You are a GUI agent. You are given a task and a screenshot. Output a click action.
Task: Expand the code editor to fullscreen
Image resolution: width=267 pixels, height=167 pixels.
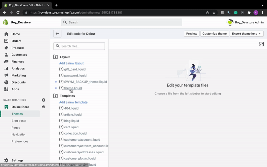(261, 44)
